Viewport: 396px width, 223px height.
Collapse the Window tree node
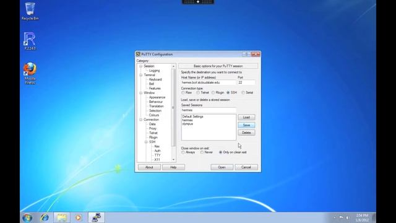tap(140, 93)
